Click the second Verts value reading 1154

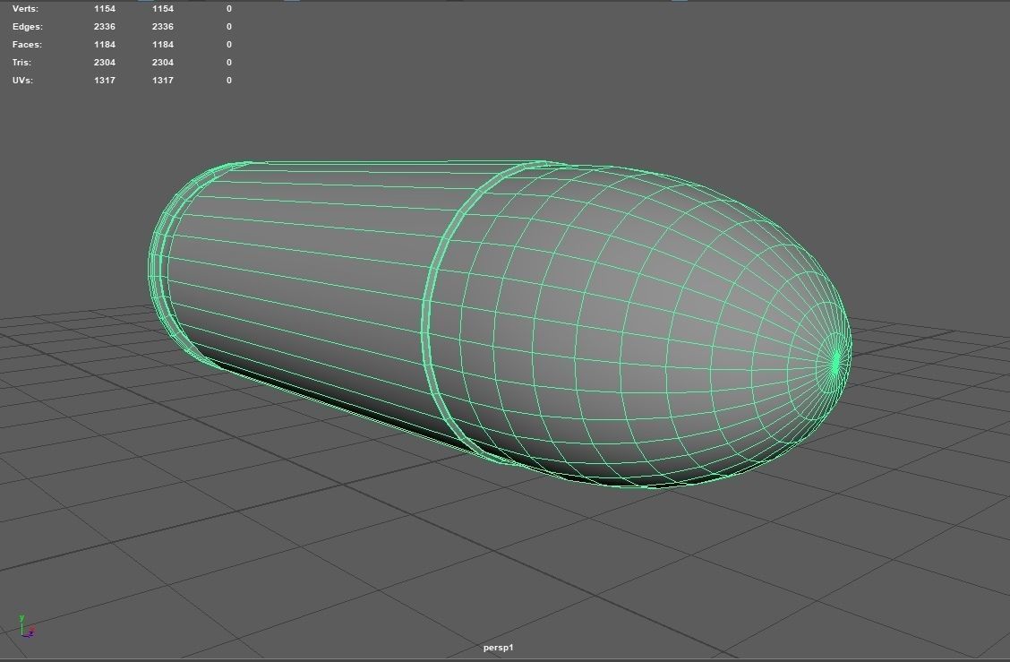(x=161, y=8)
